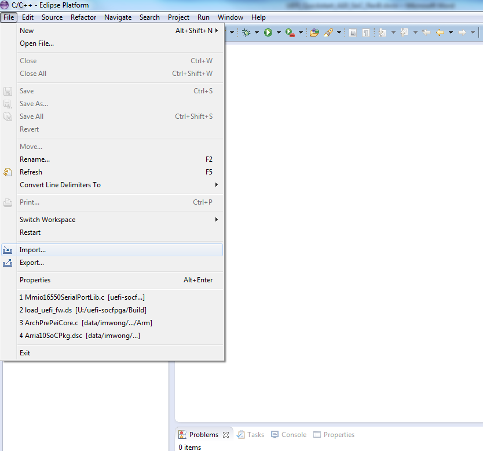The height and width of the screenshot is (451, 483).
Task: Open Next Annotation dropdown arrow
Action: [393, 32]
